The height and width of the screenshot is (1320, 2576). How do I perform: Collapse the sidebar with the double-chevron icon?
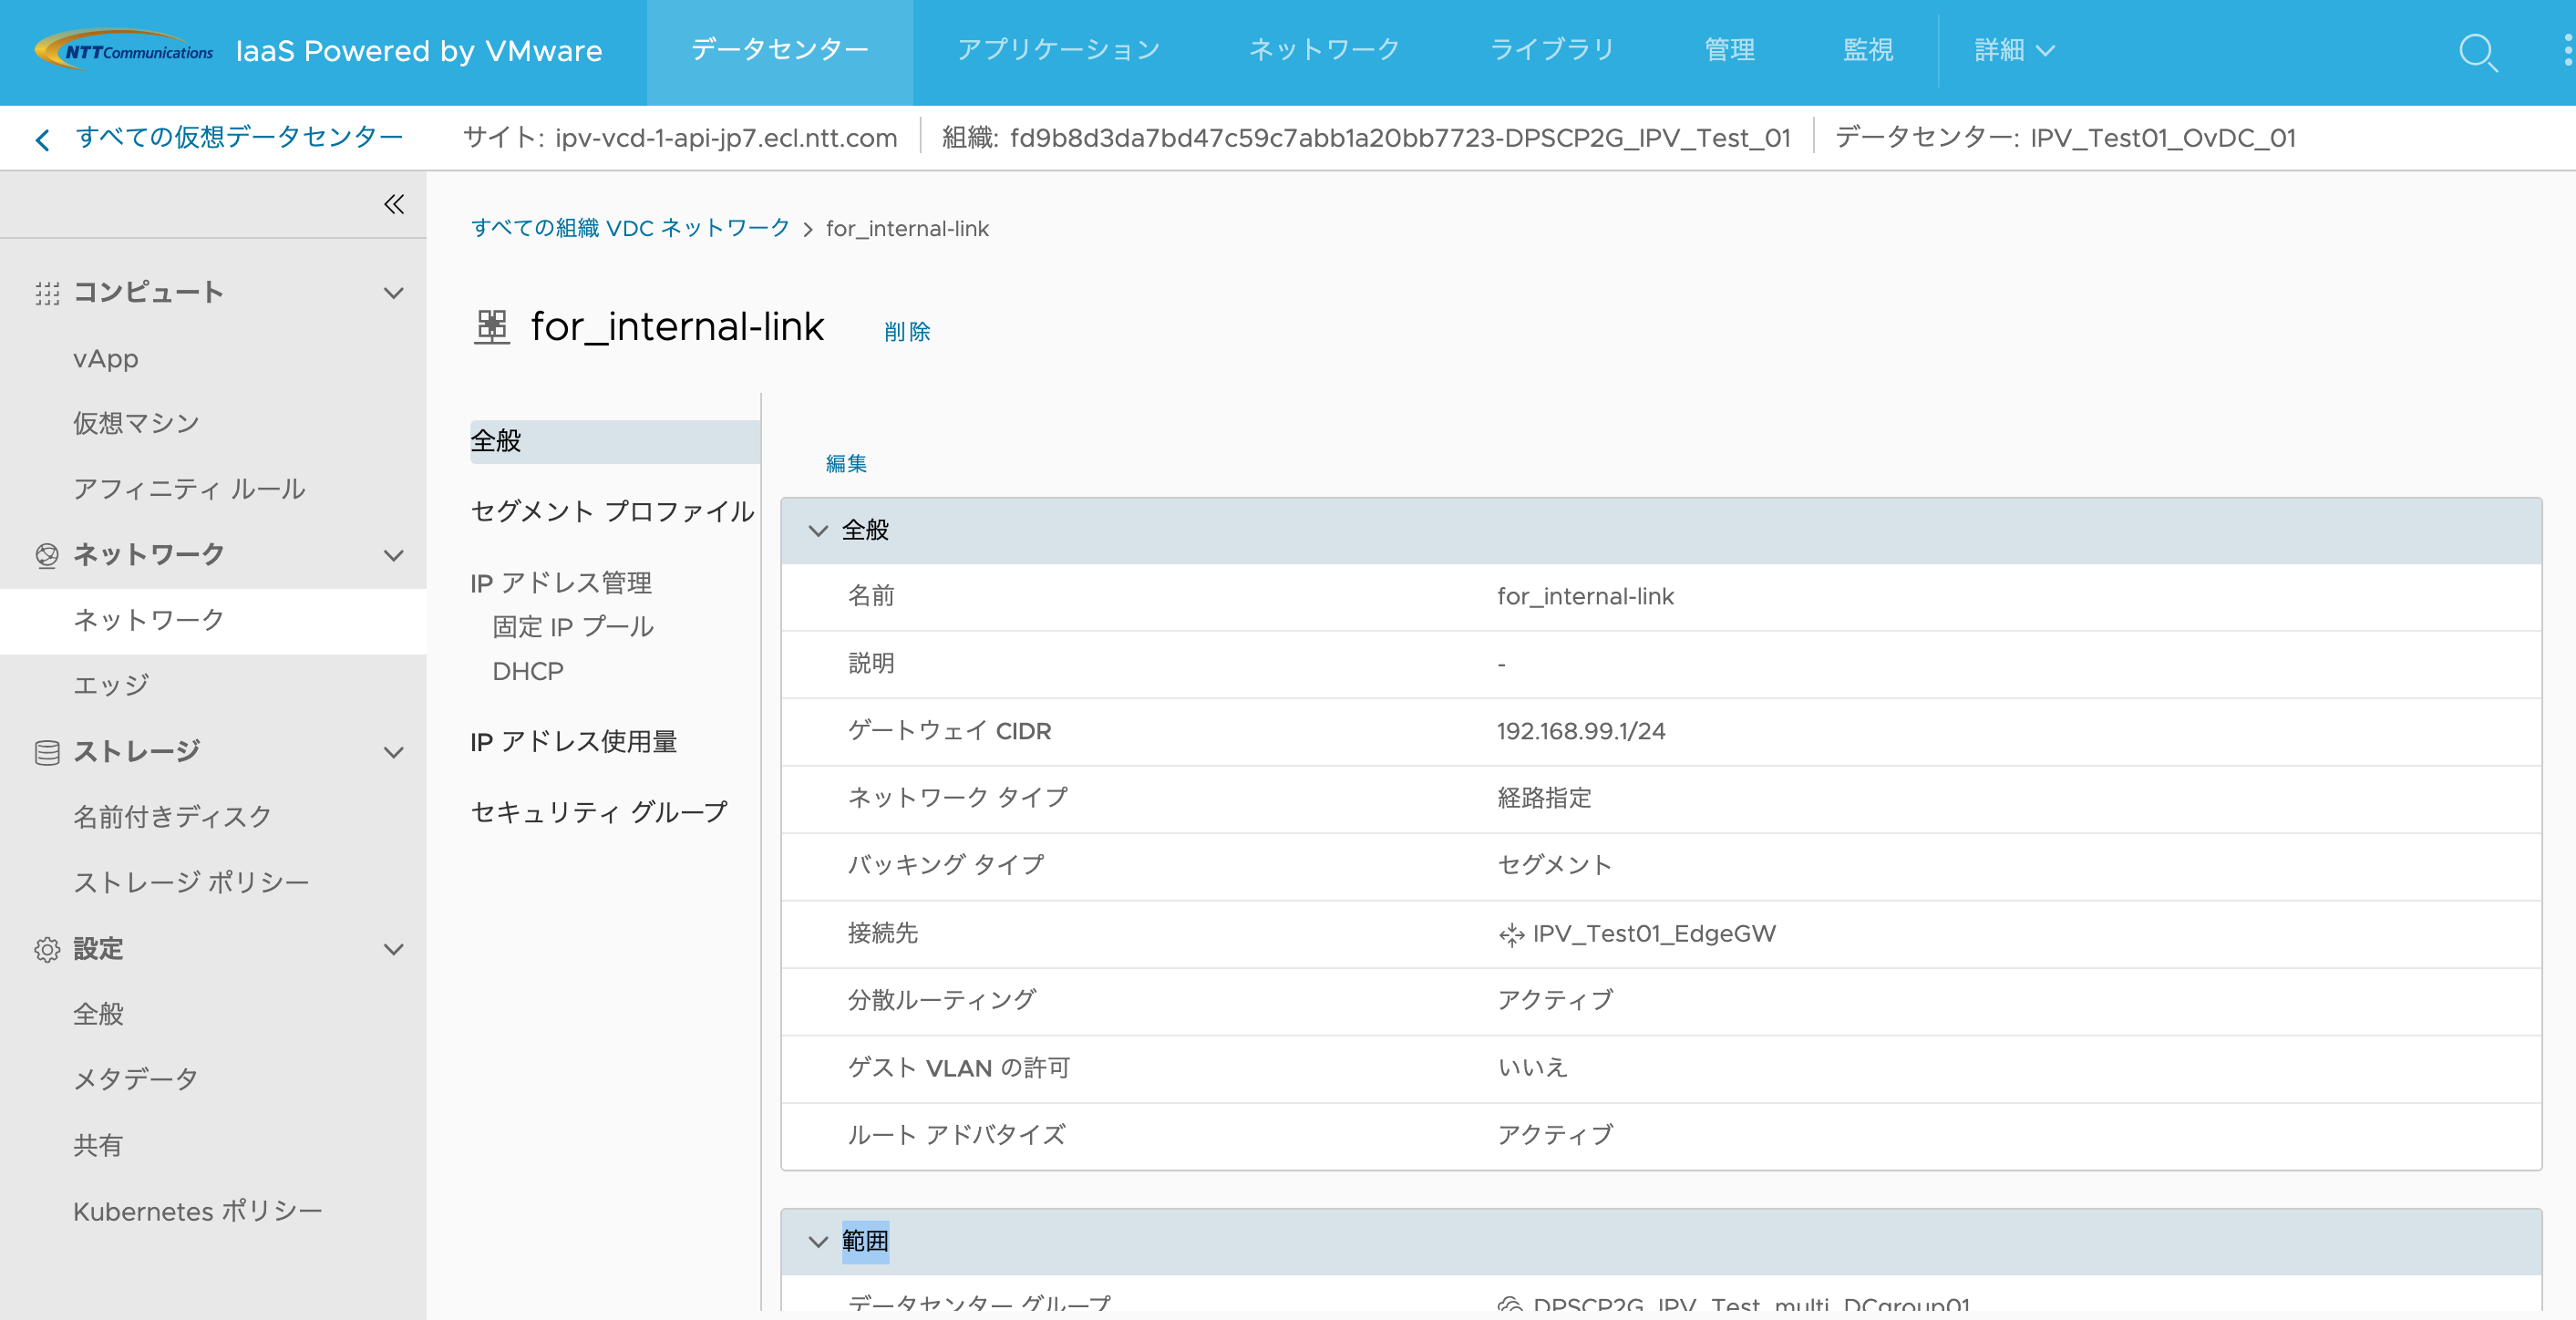coord(393,204)
